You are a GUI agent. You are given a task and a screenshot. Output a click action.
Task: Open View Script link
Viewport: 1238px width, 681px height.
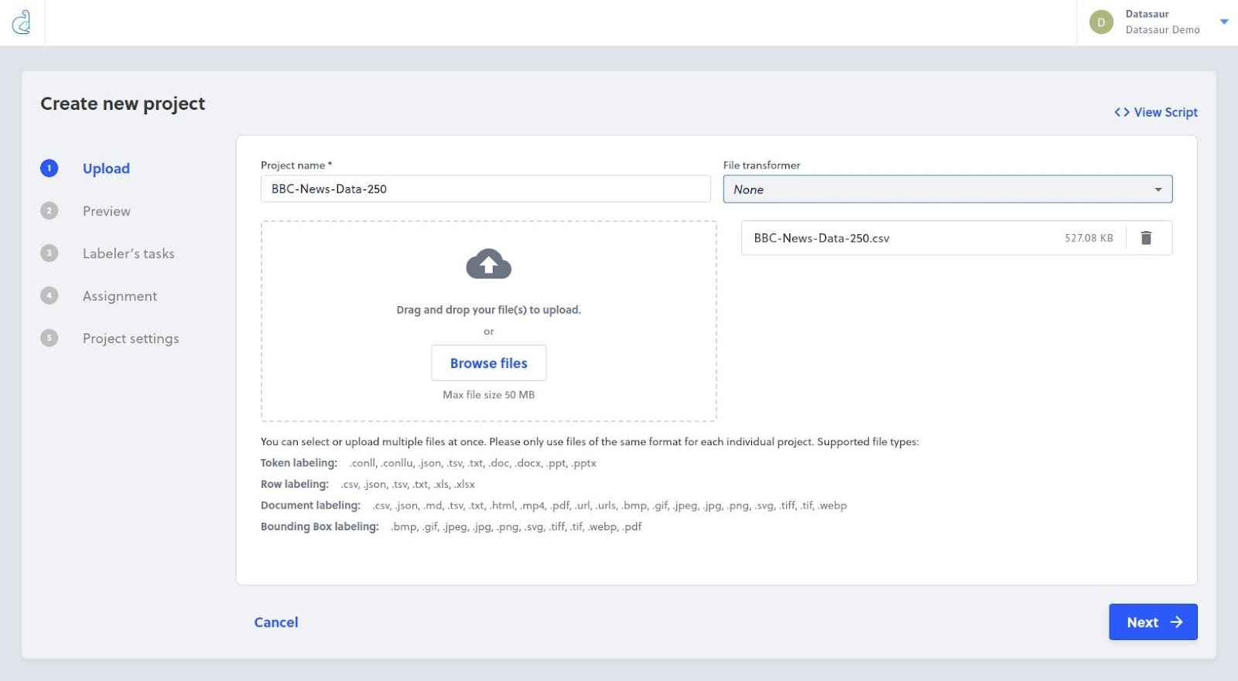point(1156,112)
